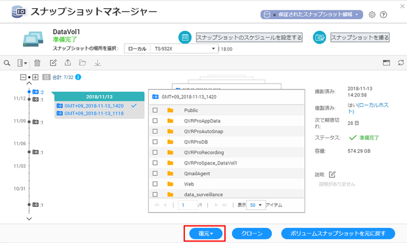Screen dimensions: 407x243
Task: Click the snapshot header icon of GMT+09_2018-11-13_1420
Action: click(x=155, y=97)
